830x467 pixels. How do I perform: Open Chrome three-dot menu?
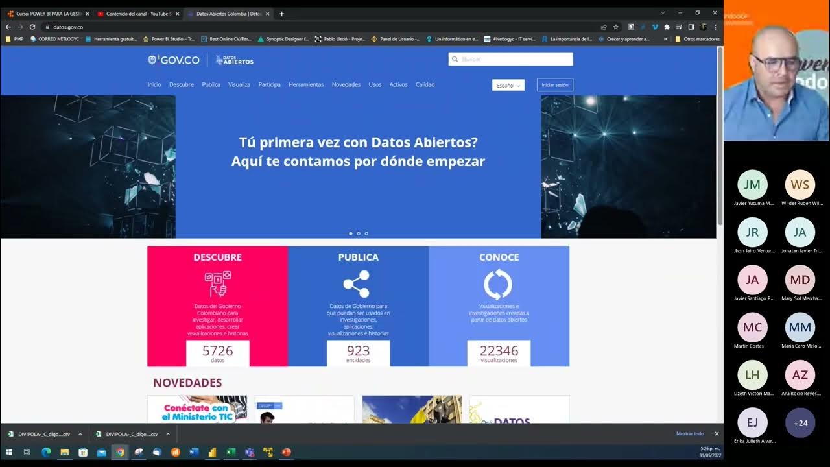click(x=716, y=27)
